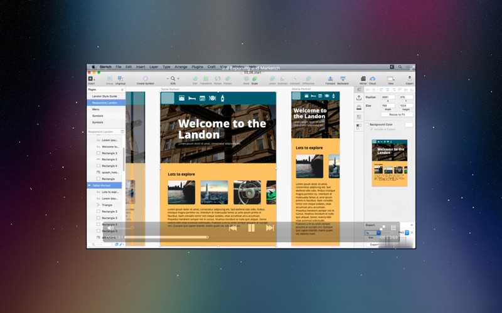
Task: Select the Triangle layer
Action: [104, 205]
